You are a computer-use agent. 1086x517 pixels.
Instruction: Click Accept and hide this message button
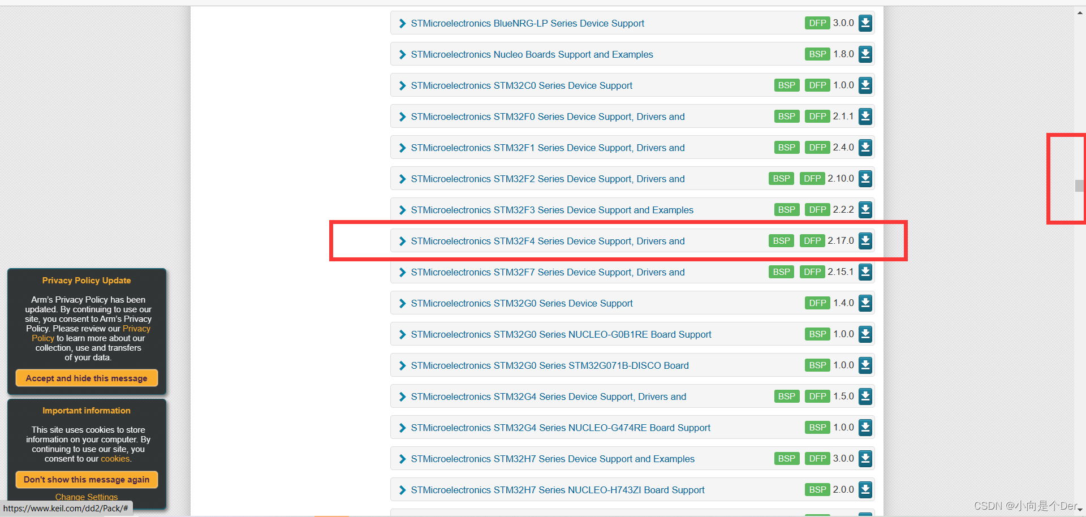click(x=87, y=378)
